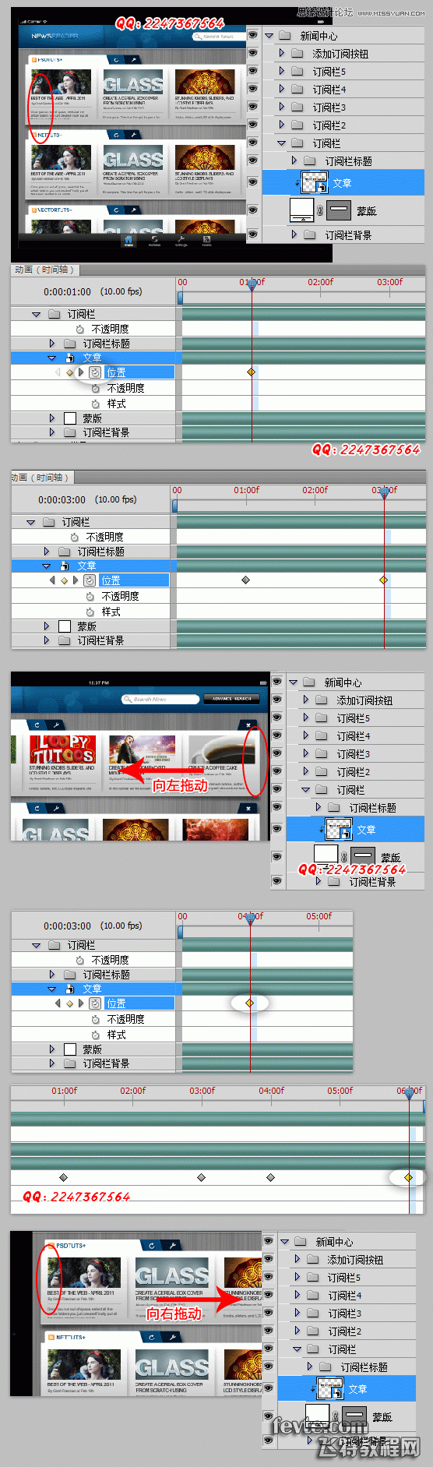Click wrench icon on NETTUTS+ card in 向右拖动 canvas

pyautogui.click(x=172, y=1337)
